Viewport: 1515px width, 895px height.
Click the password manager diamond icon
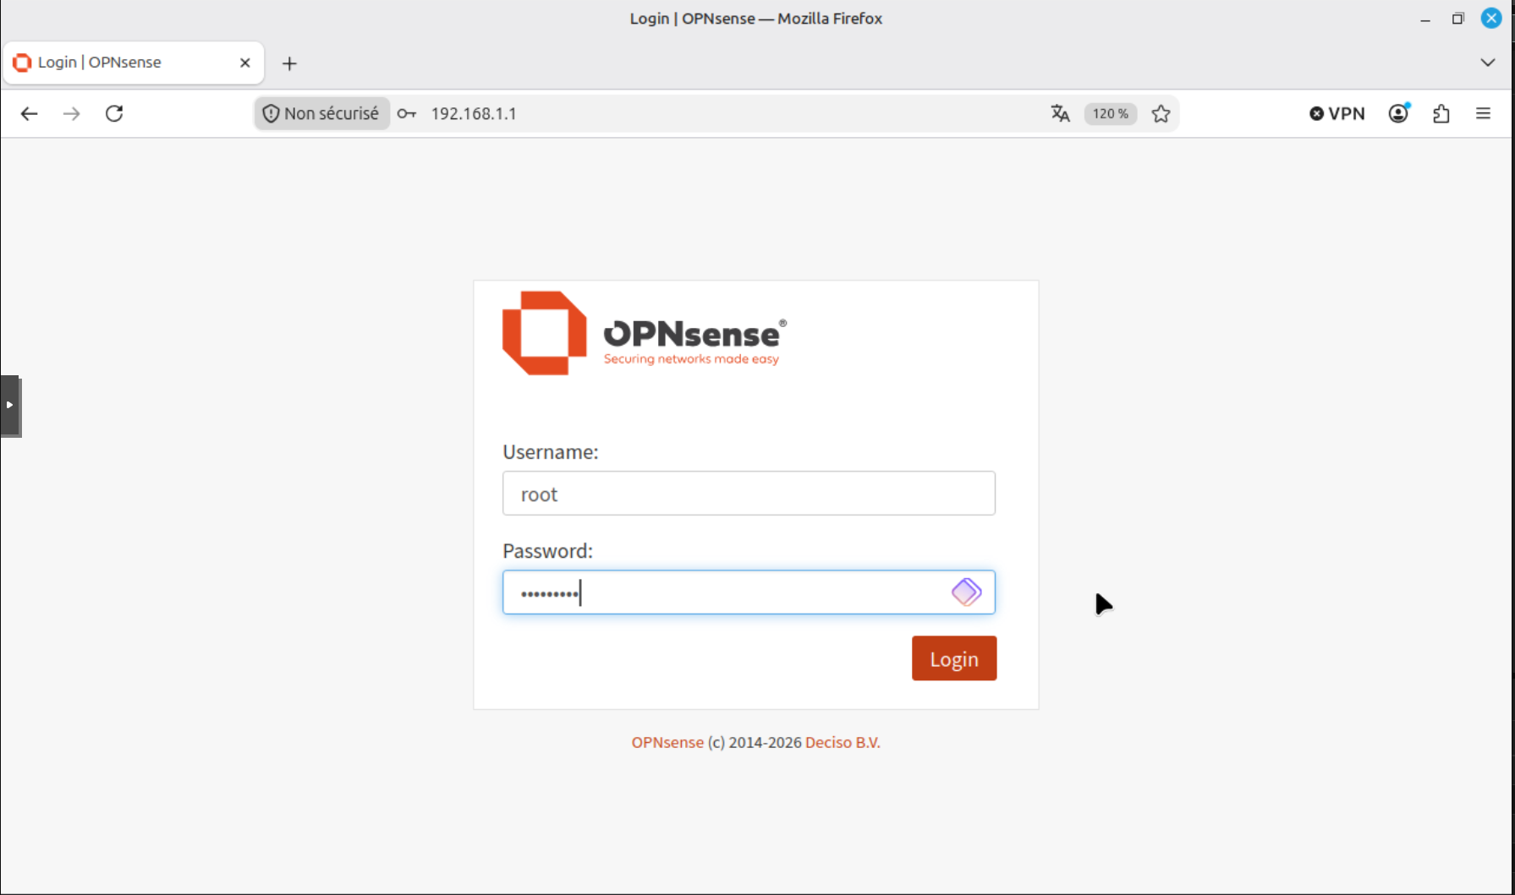tap(966, 592)
